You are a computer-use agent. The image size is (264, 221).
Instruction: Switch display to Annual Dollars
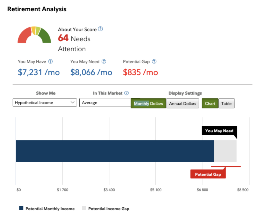point(183,104)
